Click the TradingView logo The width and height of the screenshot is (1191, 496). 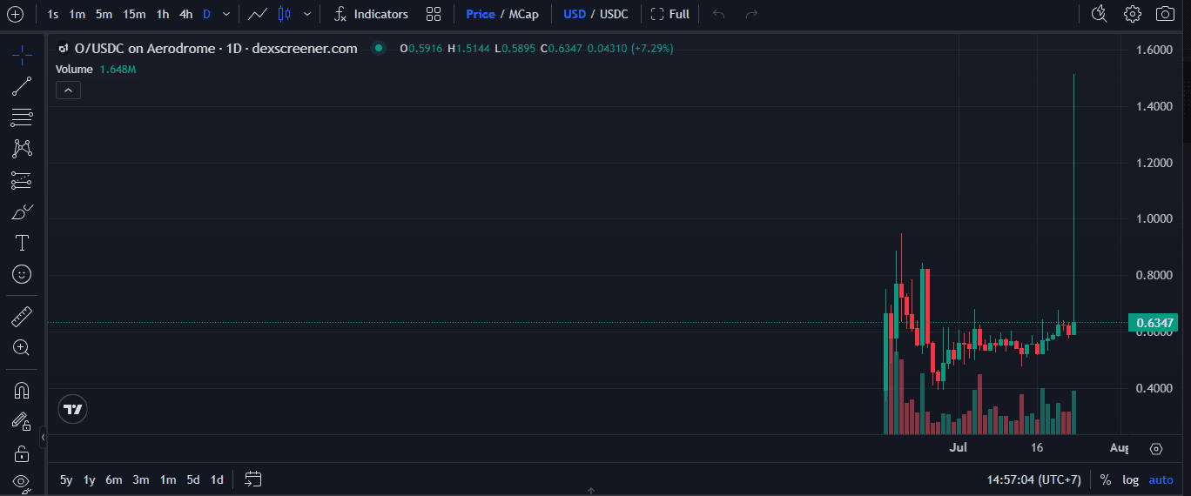tap(74, 409)
